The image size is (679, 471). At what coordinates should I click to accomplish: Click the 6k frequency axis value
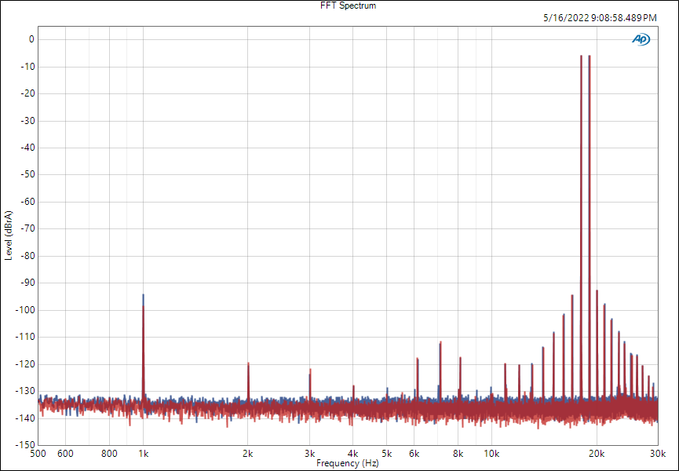coord(414,454)
